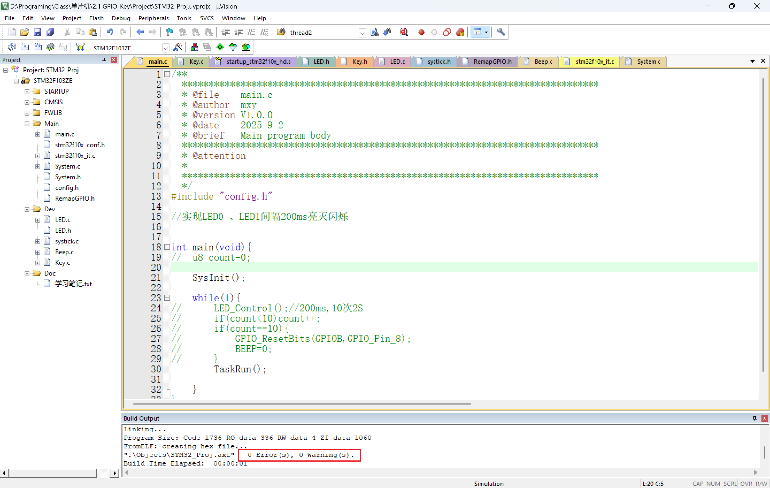Collapse the Dev group

point(27,209)
